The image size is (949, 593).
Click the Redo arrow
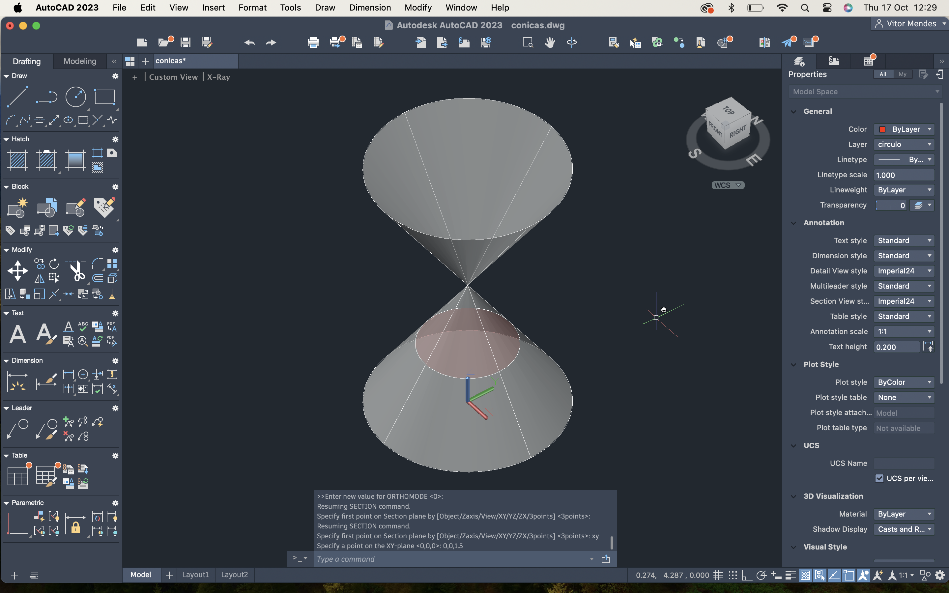[x=271, y=42]
